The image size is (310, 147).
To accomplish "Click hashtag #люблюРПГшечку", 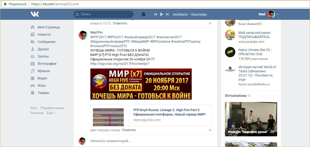I will pyautogui.click(x=186, y=42).
